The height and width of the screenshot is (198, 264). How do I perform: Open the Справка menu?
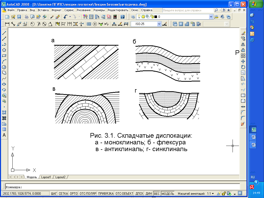(x=147, y=10)
